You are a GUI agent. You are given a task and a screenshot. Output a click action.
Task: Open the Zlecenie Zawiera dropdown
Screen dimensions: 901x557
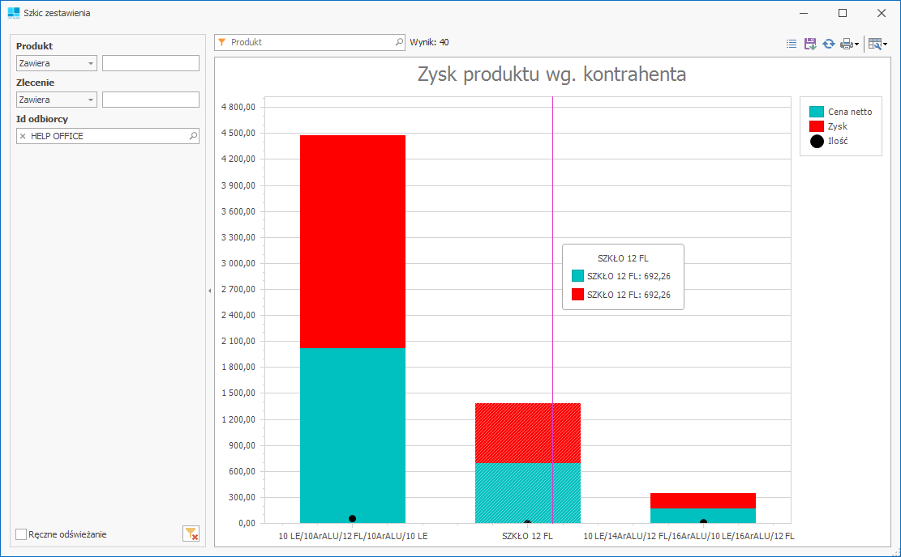click(90, 100)
